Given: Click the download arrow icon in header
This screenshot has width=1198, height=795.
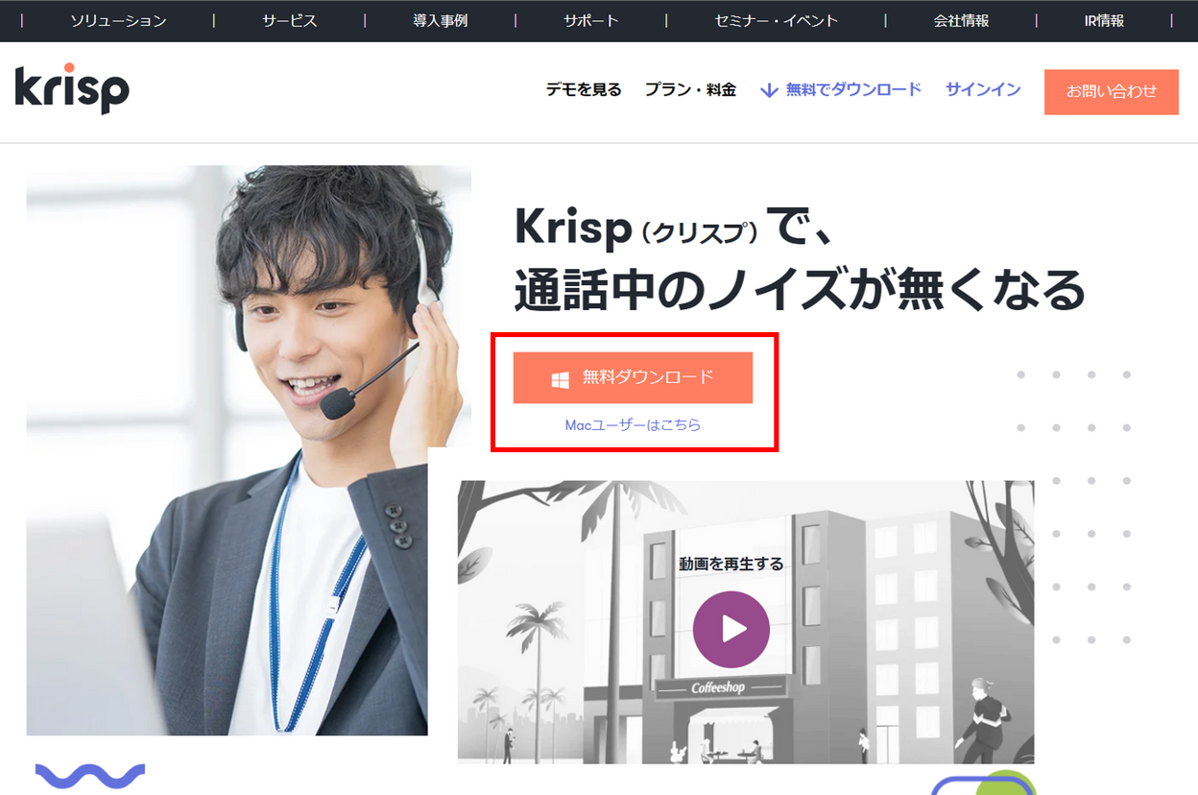Looking at the screenshot, I should pyautogui.click(x=769, y=90).
